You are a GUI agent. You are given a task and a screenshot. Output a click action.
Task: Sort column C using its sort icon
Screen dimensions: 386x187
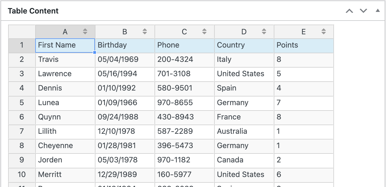pos(204,32)
